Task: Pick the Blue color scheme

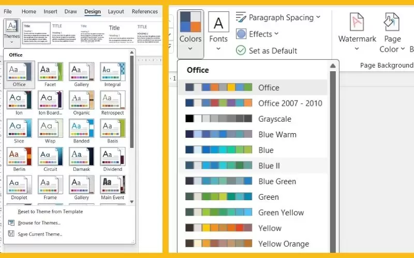Action: click(253, 150)
